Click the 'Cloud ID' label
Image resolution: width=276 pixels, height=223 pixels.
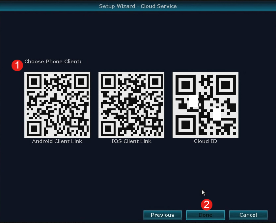click(x=206, y=141)
